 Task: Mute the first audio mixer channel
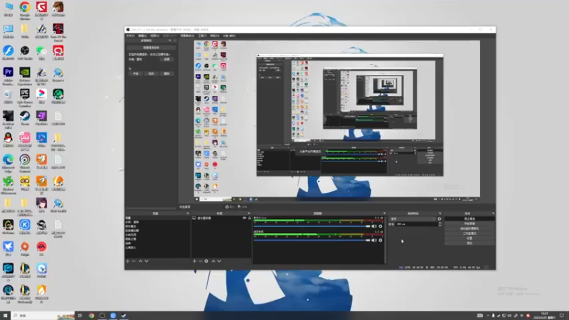click(374, 226)
